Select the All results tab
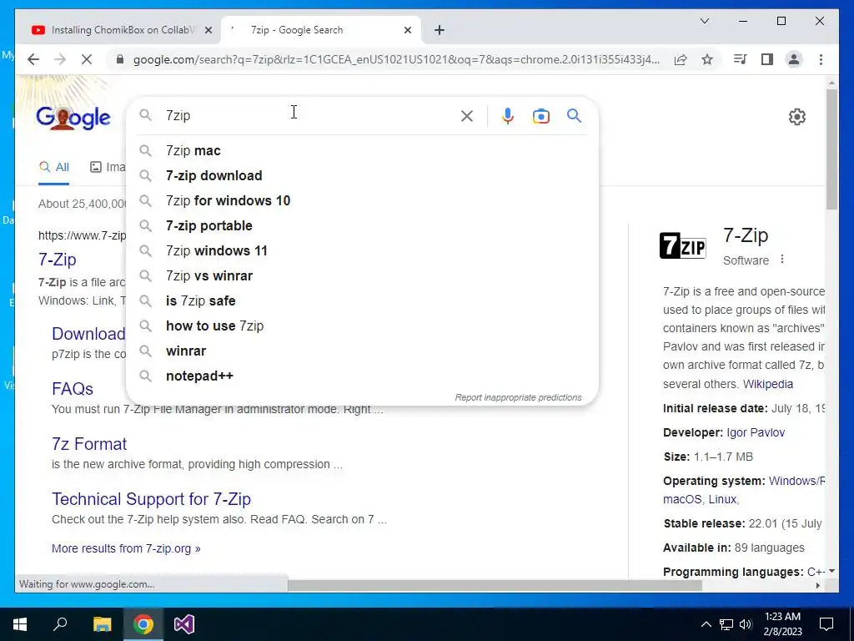 click(x=54, y=167)
